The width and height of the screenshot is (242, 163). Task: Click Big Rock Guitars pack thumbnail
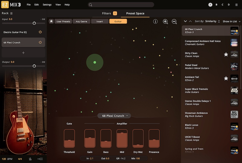click(x=234, y=114)
